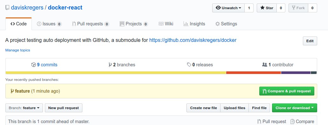View the 1 contributor page
Viewport: 328px width, 125px height.
(278, 65)
